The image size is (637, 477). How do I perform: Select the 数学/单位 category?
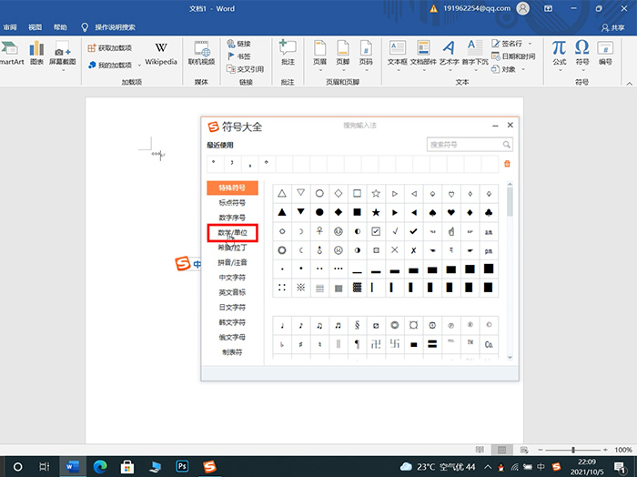[x=232, y=233]
